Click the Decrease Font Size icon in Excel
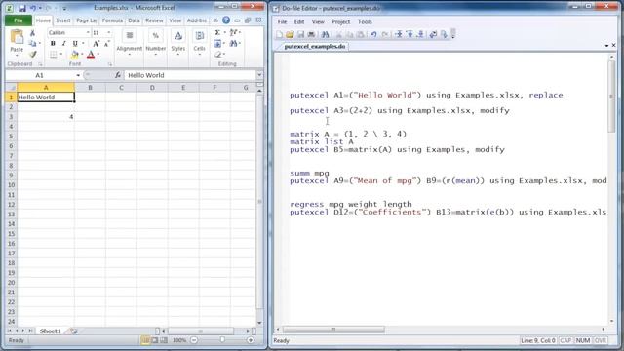The image size is (624, 351). (x=106, y=43)
